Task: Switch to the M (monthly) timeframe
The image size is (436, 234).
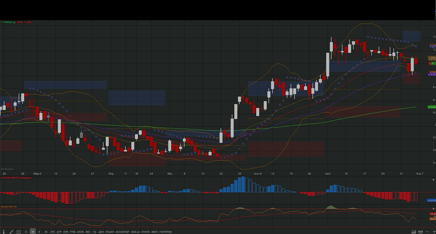Action: [46, 232]
